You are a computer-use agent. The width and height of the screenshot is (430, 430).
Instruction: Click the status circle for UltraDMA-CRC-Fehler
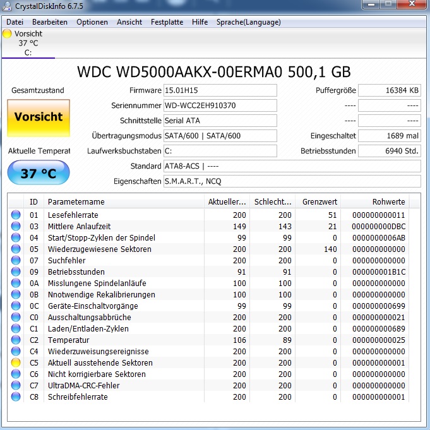16,386
